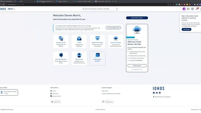Viewport: 201px width, 113px height.
Task: Click the IONOS logo in header
Action: point(3,9)
